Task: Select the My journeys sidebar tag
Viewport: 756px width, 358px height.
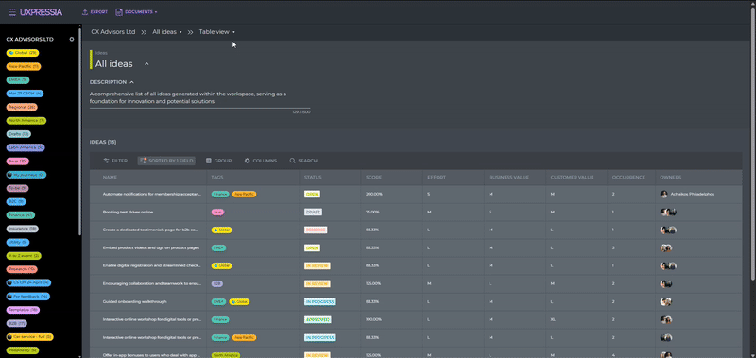Action: pyautogui.click(x=26, y=175)
